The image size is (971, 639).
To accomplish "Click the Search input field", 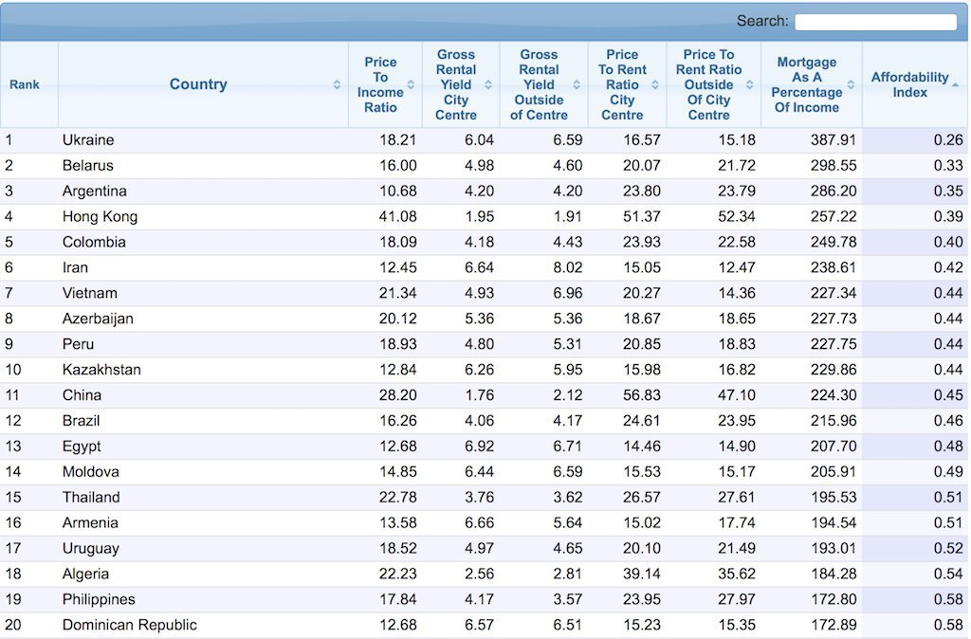I will point(875,22).
